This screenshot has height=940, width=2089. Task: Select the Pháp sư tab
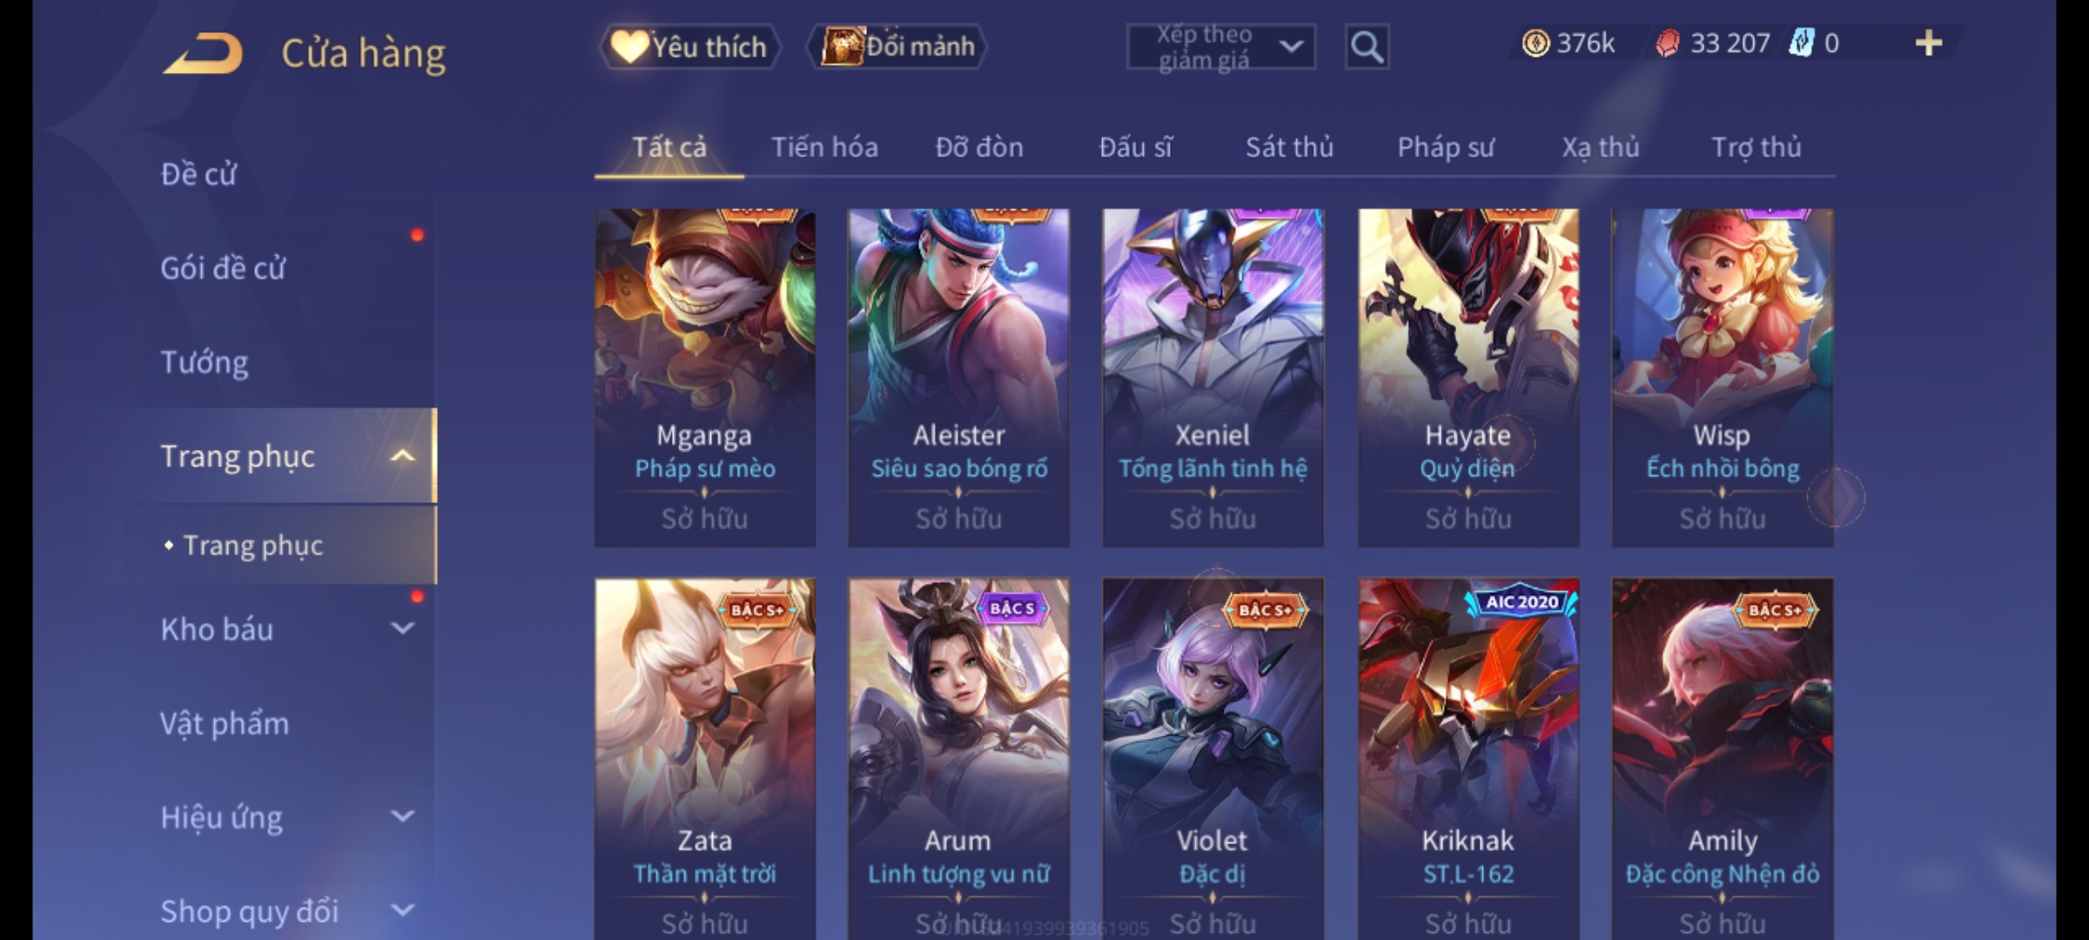tap(1446, 147)
